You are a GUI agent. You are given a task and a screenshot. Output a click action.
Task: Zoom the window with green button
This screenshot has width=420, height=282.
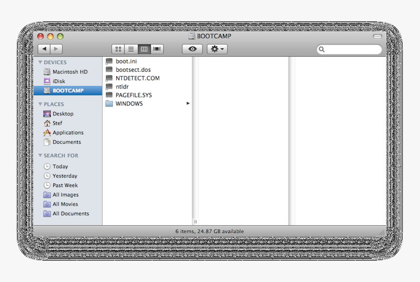tap(60, 37)
